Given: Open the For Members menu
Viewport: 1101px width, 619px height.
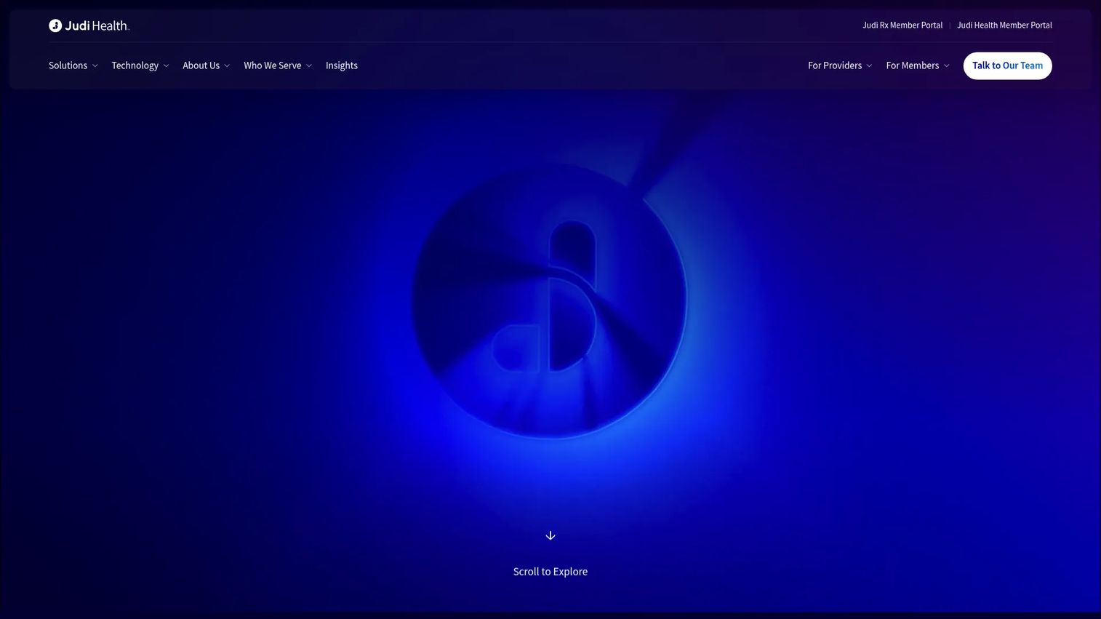Looking at the screenshot, I should pyautogui.click(x=912, y=65).
